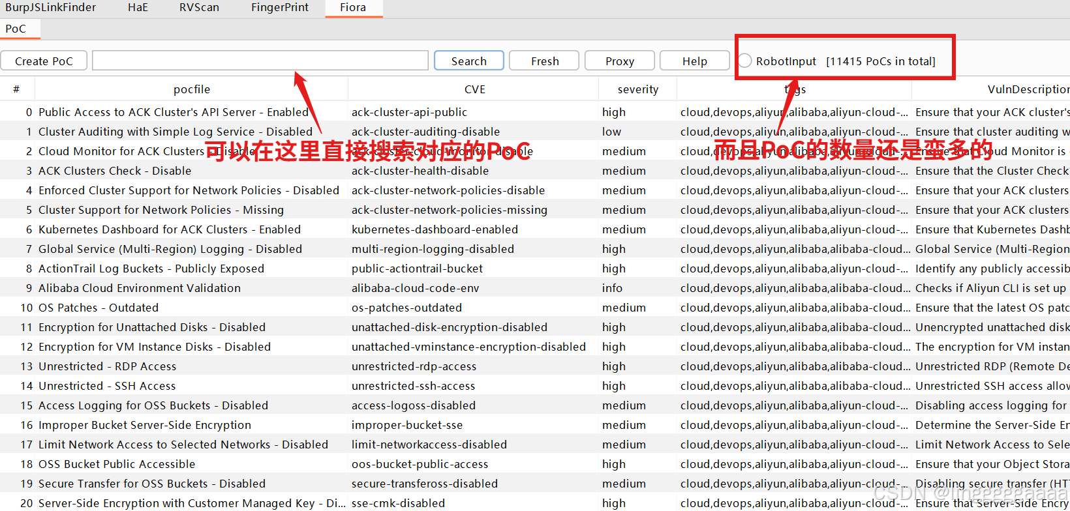This screenshot has height=511, width=1070.
Task: Sort by the severity column header
Action: pos(638,89)
